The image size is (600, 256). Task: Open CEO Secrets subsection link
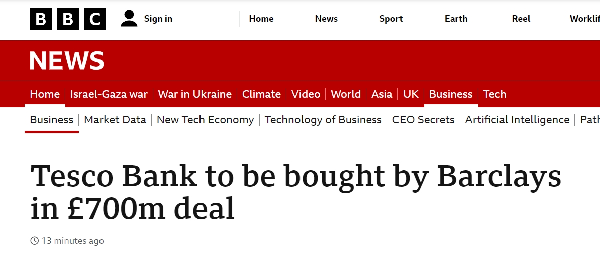[423, 120]
